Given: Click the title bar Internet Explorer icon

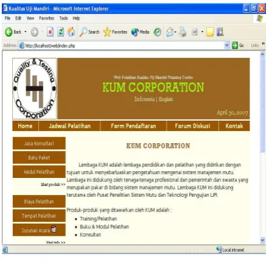Looking at the screenshot, I should click(5, 9).
